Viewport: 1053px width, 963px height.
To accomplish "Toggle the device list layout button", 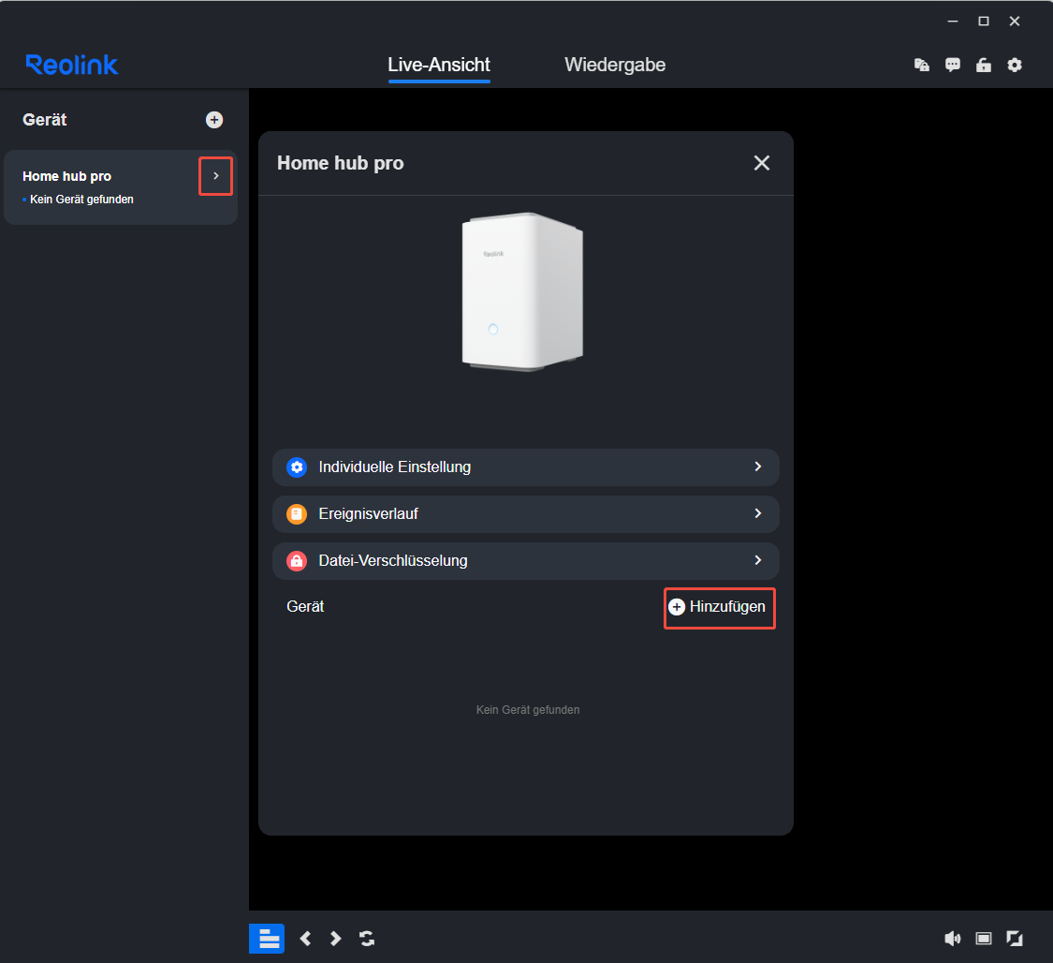I will tap(267, 938).
